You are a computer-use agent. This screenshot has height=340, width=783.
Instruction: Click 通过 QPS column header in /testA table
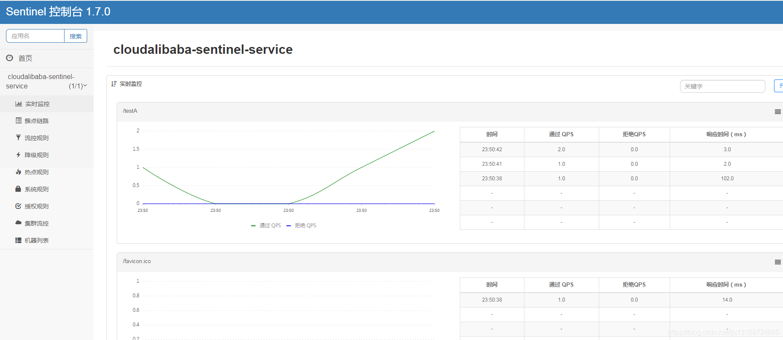point(561,134)
